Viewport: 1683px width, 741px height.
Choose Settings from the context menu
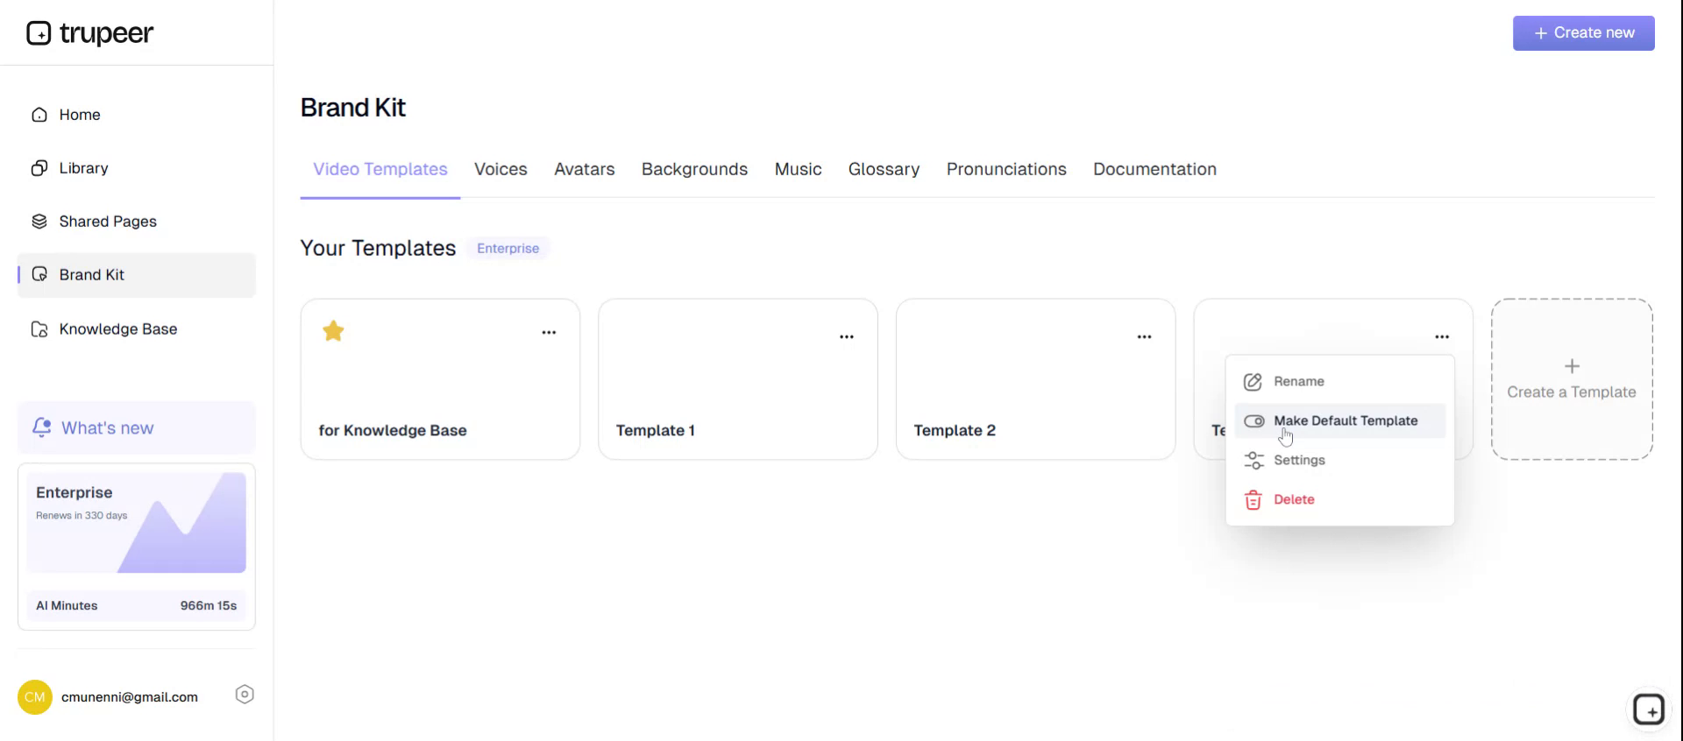1339,460
